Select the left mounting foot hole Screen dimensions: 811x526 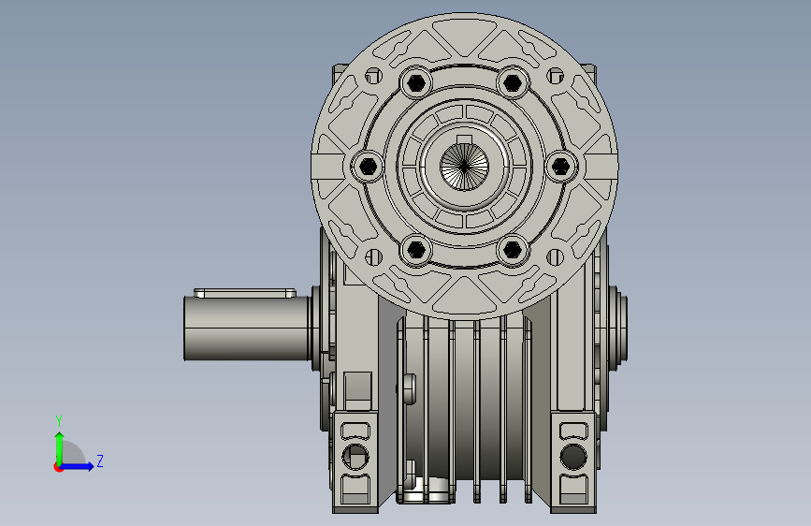[355, 457]
